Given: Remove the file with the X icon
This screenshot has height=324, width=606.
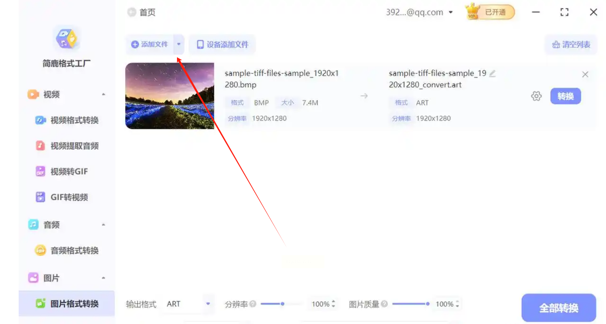Looking at the screenshot, I should [x=585, y=75].
